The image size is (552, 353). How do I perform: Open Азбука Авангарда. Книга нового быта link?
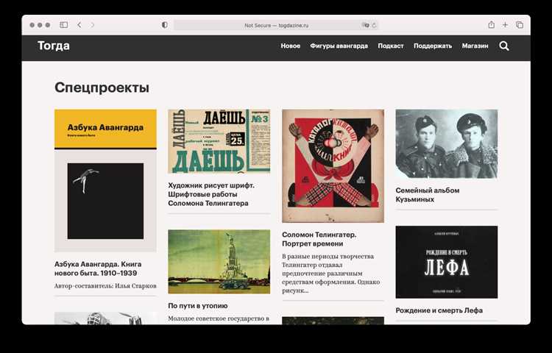coord(98,268)
